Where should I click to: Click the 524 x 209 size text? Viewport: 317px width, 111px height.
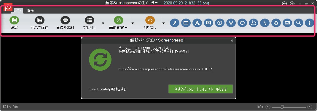10,107
